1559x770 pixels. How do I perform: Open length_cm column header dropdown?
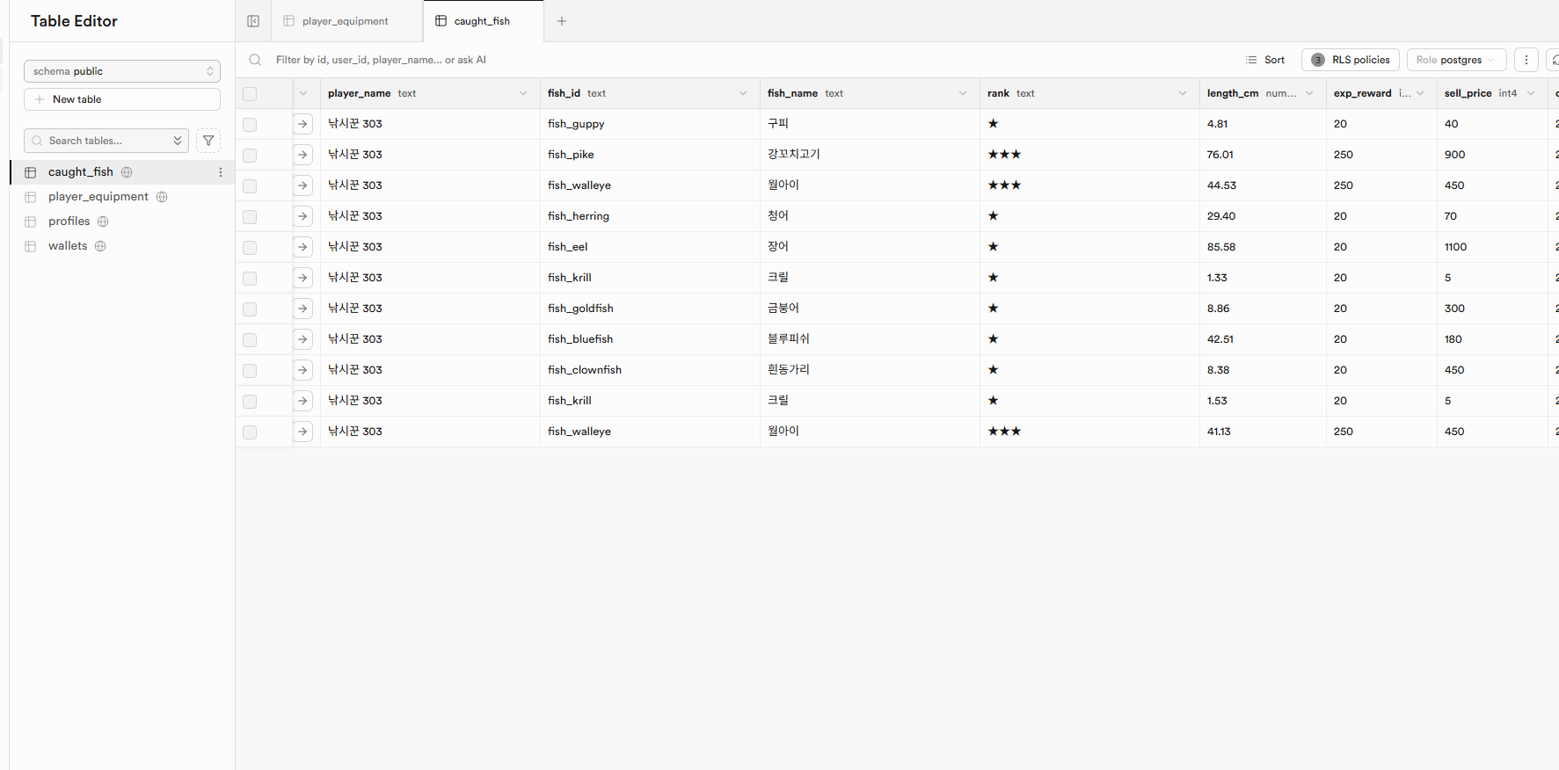[x=1309, y=93]
